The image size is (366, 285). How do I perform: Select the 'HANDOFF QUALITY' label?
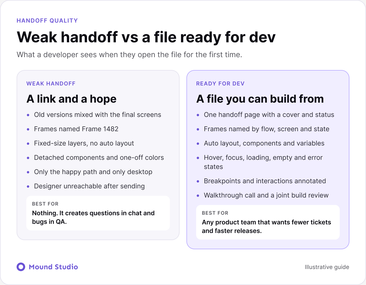click(x=47, y=21)
